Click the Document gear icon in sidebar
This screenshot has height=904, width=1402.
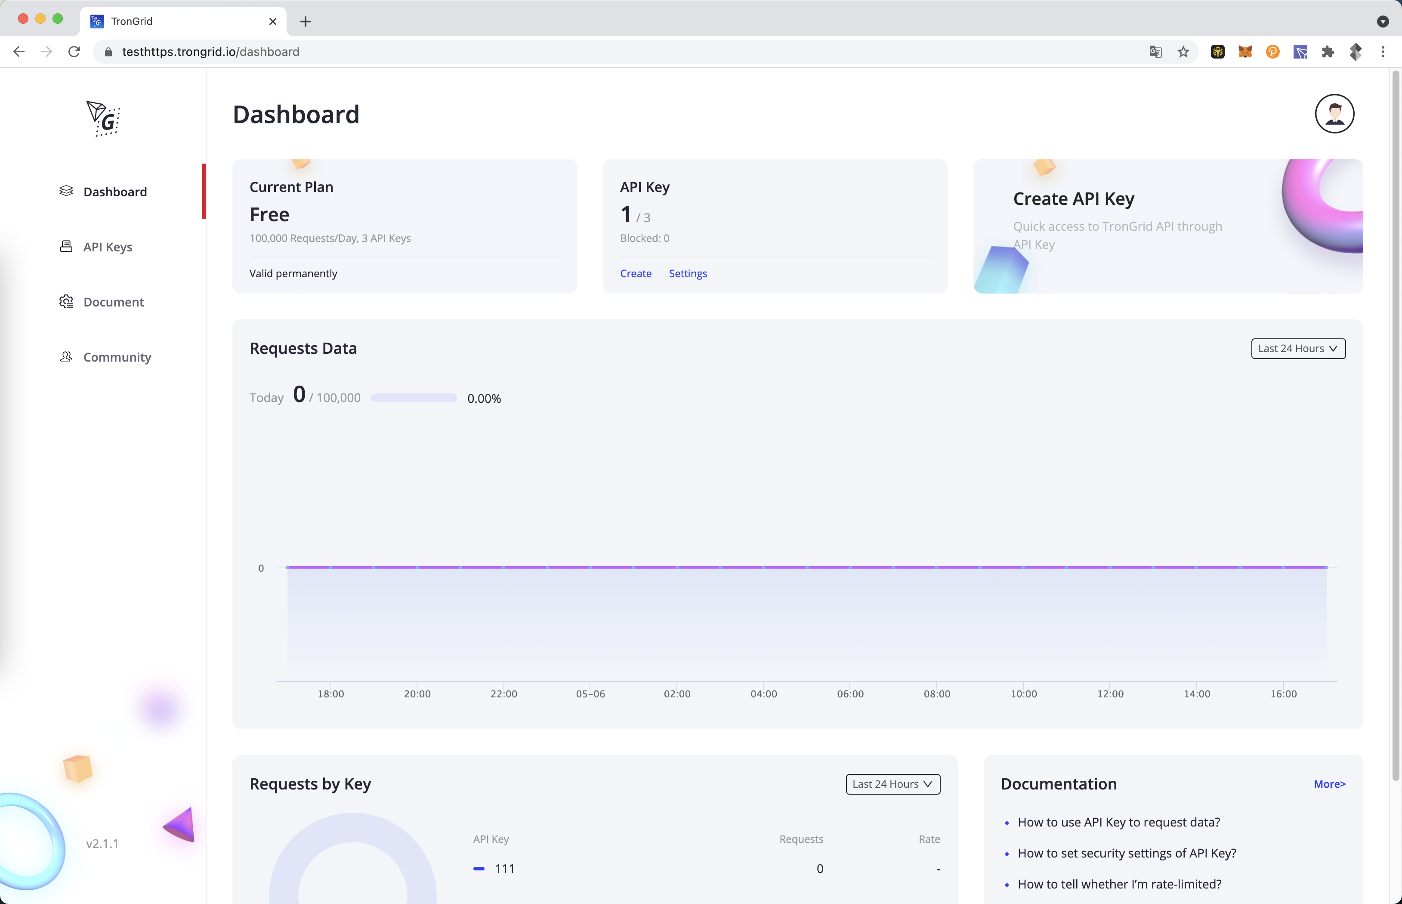pos(66,302)
